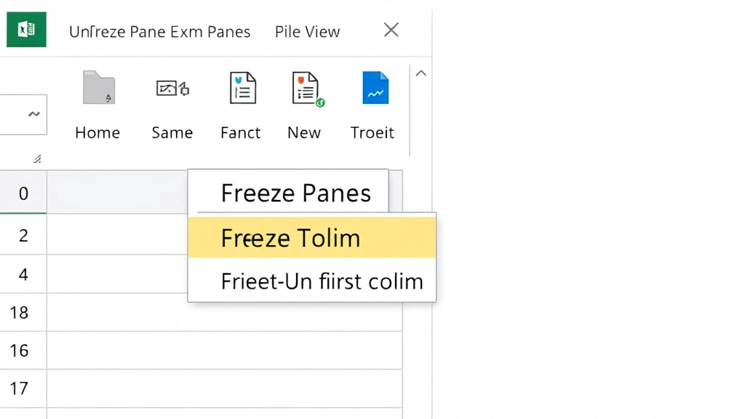This screenshot has width=745, height=419.
Task: Click the empty cell beside row 2
Action: [116, 234]
